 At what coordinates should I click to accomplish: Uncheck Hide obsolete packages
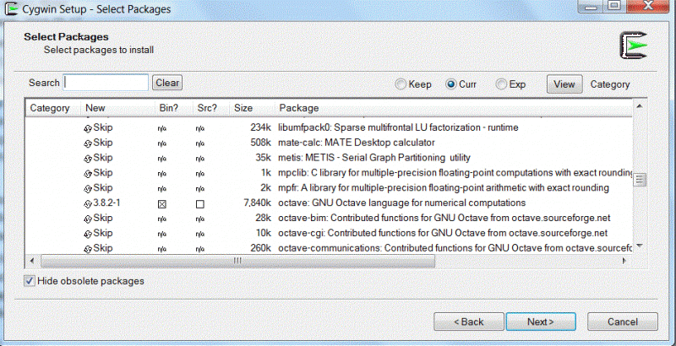click(x=30, y=281)
